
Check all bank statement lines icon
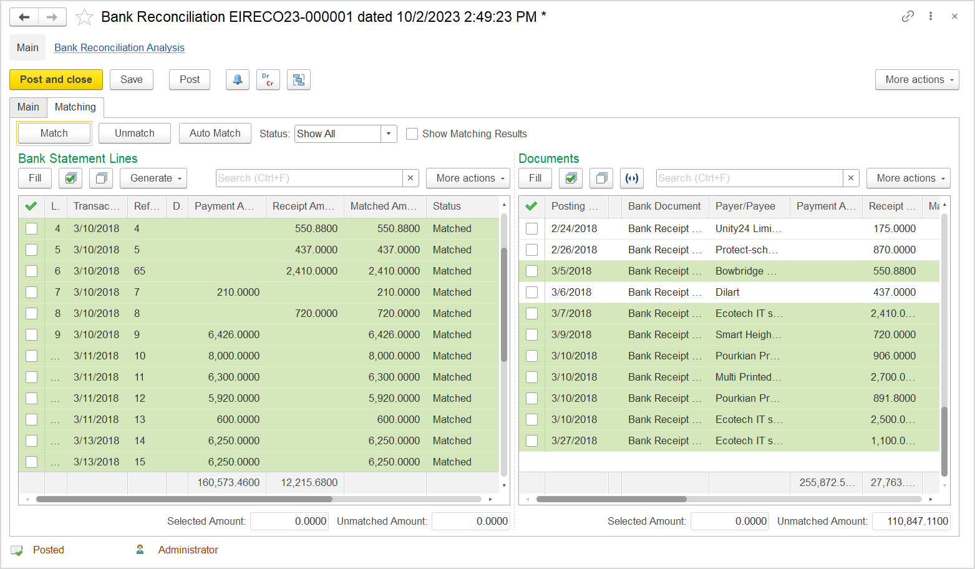[70, 178]
